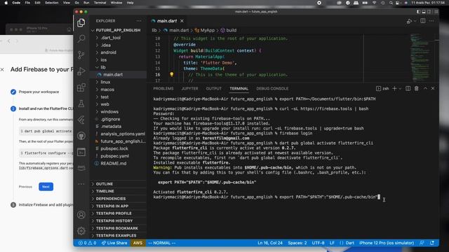
Task: Switch to the JUPYTER panel tab
Action: tap(189, 89)
